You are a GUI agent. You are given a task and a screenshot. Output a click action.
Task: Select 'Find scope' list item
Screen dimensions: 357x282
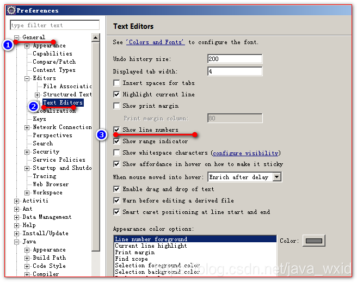pos(195,259)
